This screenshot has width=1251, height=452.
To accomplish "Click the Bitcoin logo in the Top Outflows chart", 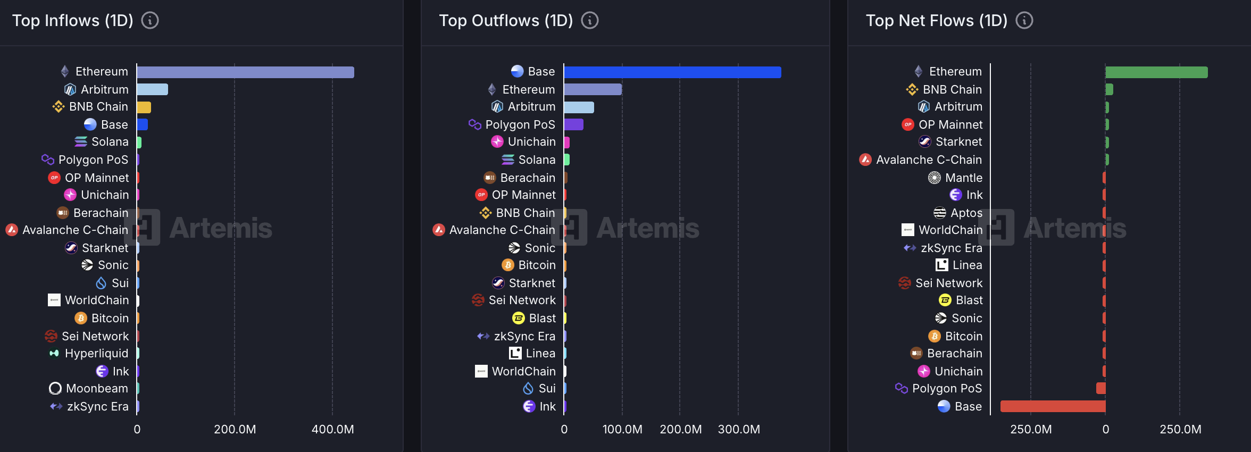I will tap(508, 265).
